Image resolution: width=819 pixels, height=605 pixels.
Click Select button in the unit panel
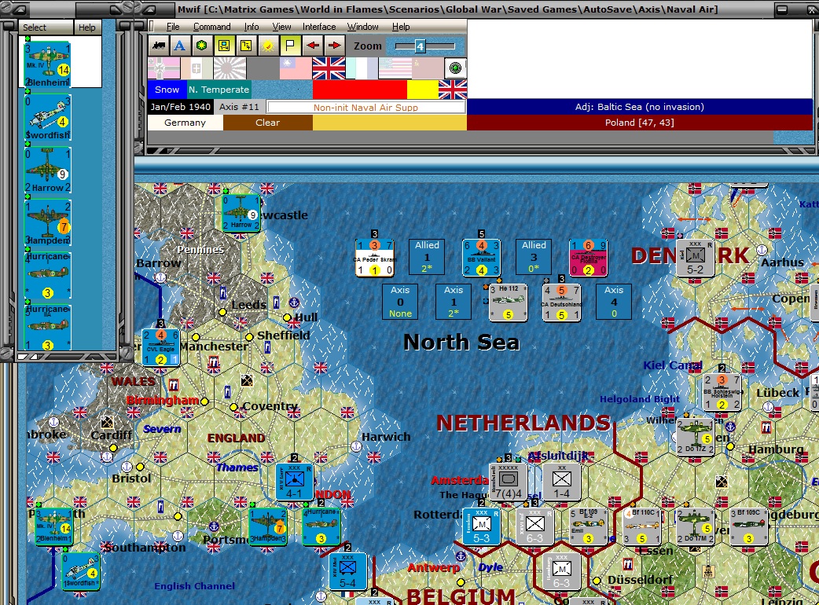pyautogui.click(x=46, y=27)
